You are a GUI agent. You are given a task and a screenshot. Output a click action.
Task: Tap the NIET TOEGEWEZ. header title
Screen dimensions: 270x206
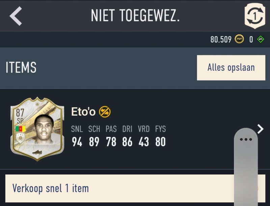[x=135, y=15]
